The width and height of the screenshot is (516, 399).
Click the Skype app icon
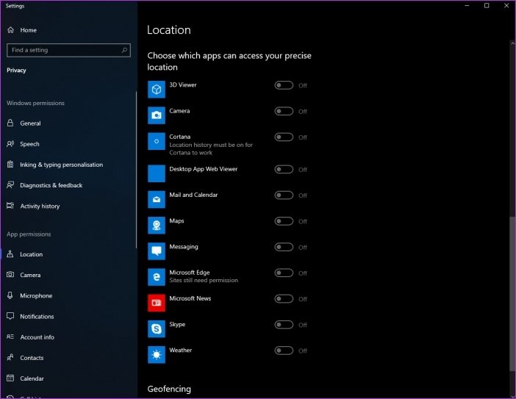pos(157,328)
